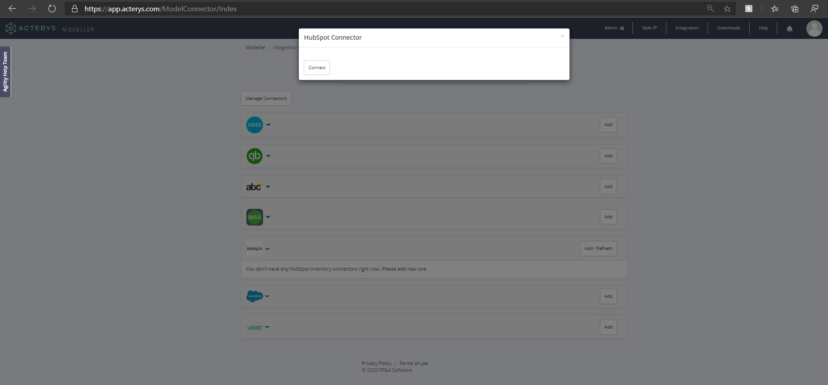This screenshot has width=828, height=385.
Task: Add a QuickBooks connector
Action: tap(608, 156)
